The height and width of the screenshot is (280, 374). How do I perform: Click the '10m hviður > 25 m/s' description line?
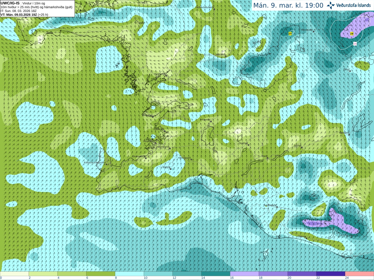pos(37,7)
